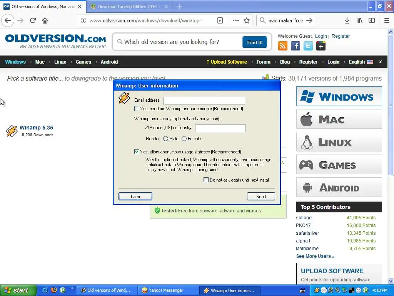The image size is (394, 296).
Task: Expand the language dropdown chevron in navbar
Action: point(381,62)
